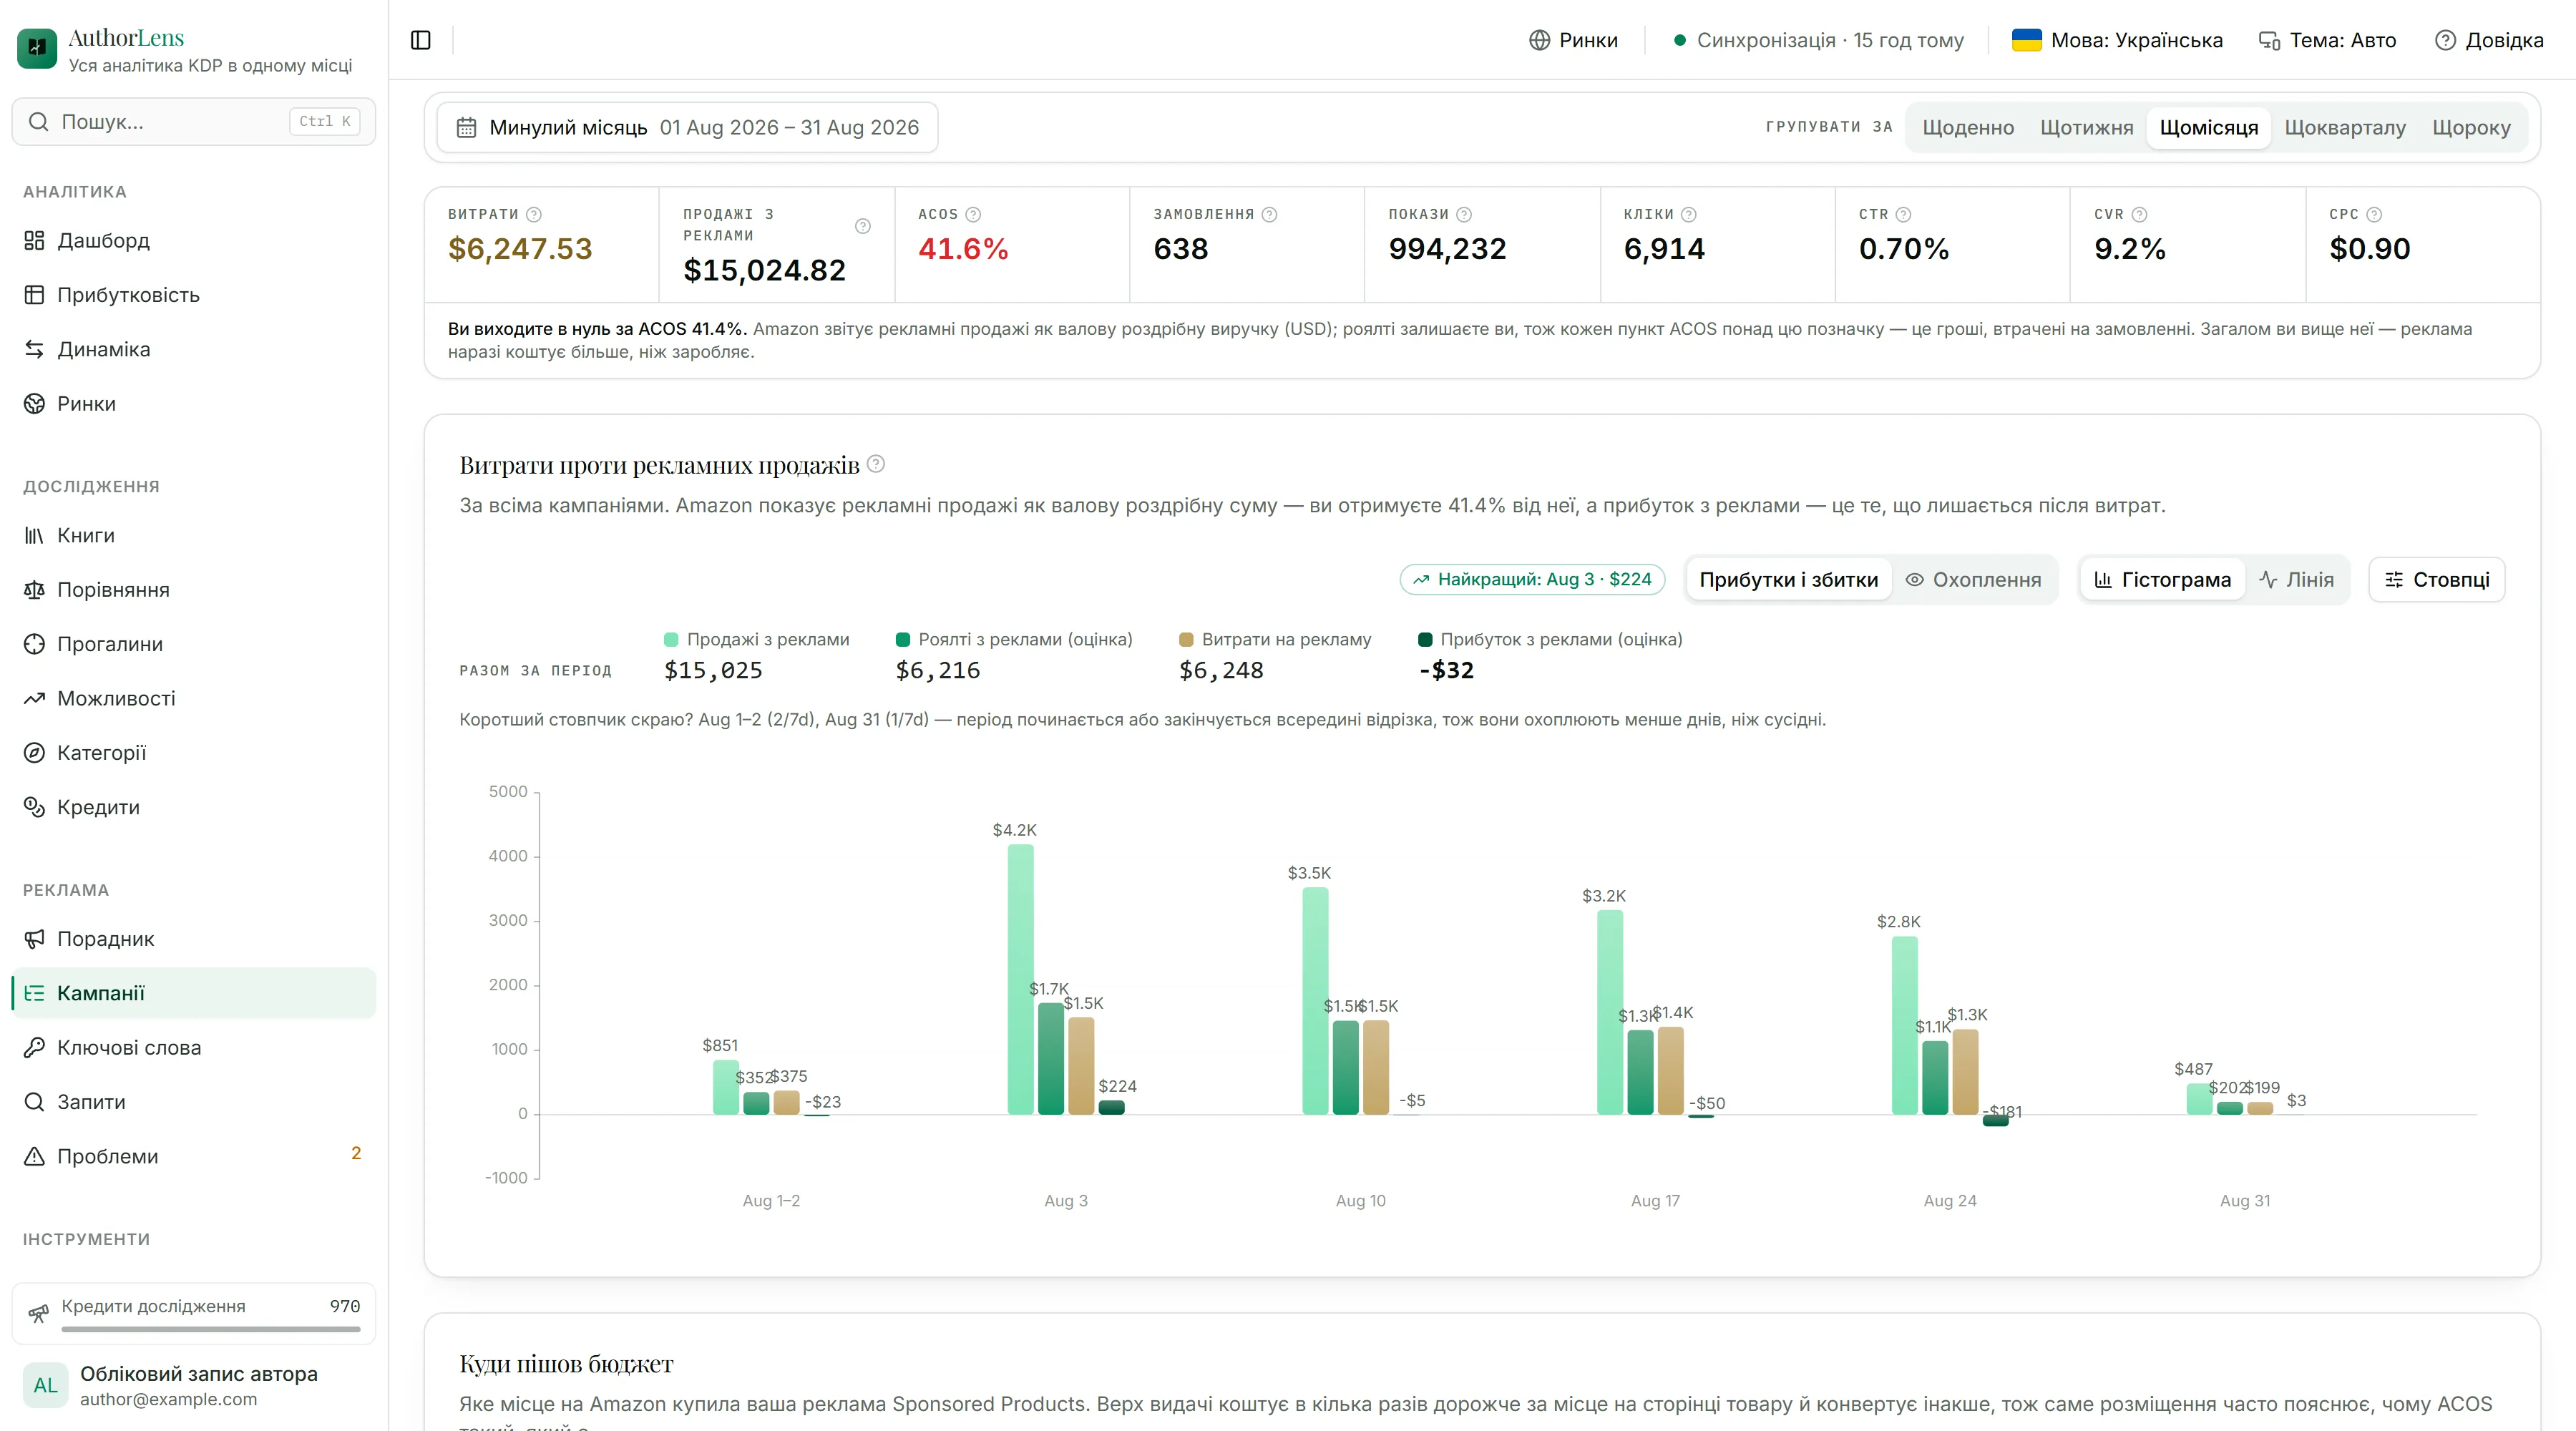Viewport: 2576px width, 1431px height.
Task: Toggle the sidebar panel icon
Action: point(421,40)
